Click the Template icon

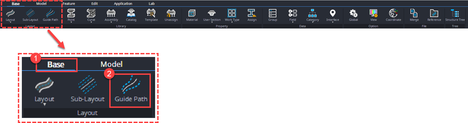pyautogui.click(x=151, y=15)
